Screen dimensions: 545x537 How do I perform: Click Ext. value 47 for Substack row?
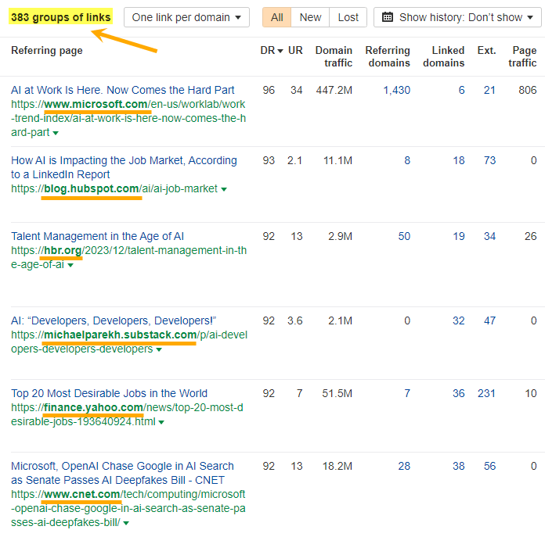[489, 321]
